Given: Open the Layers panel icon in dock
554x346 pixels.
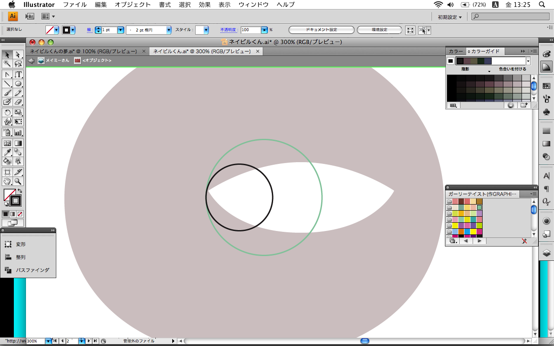Looking at the screenshot, I should 546,253.
